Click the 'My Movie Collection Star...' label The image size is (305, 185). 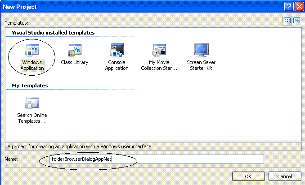pyautogui.click(x=159, y=65)
